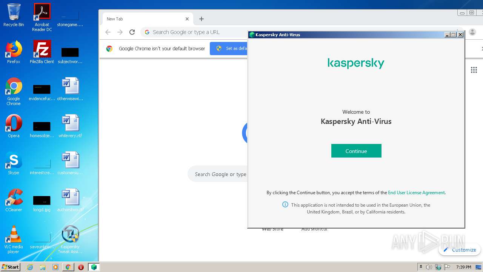
Task: Minimize the Kaspersky Anti-Virus window
Action: [447, 35]
